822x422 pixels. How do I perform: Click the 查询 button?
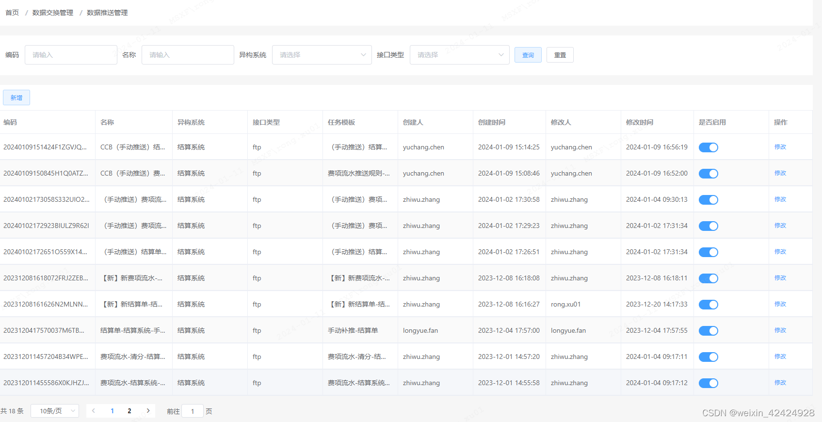(x=528, y=55)
